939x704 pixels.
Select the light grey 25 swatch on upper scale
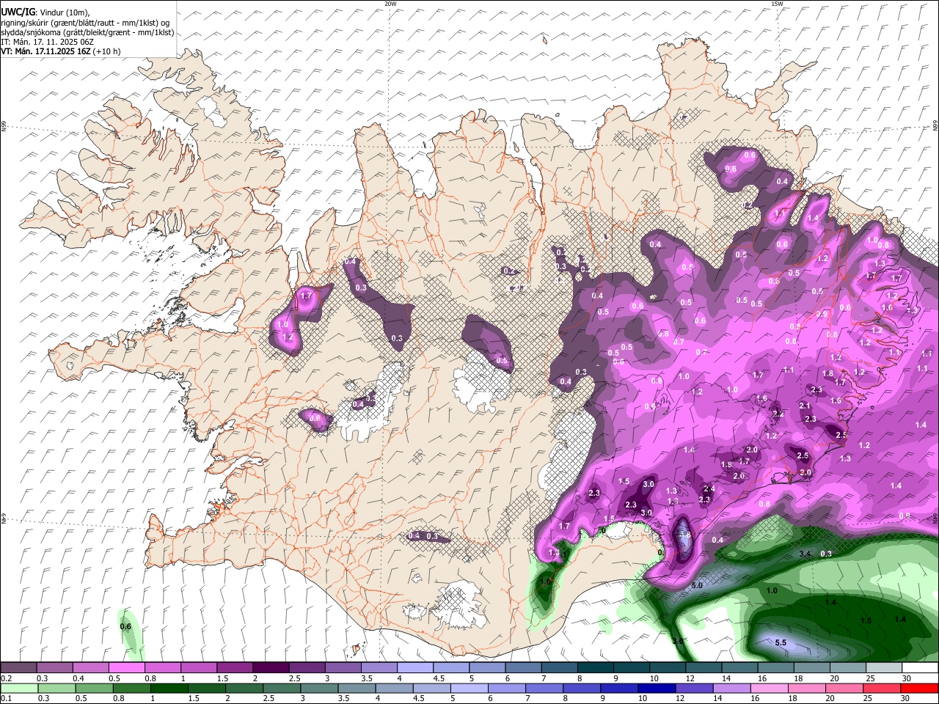pyautogui.click(x=885, y=668)
